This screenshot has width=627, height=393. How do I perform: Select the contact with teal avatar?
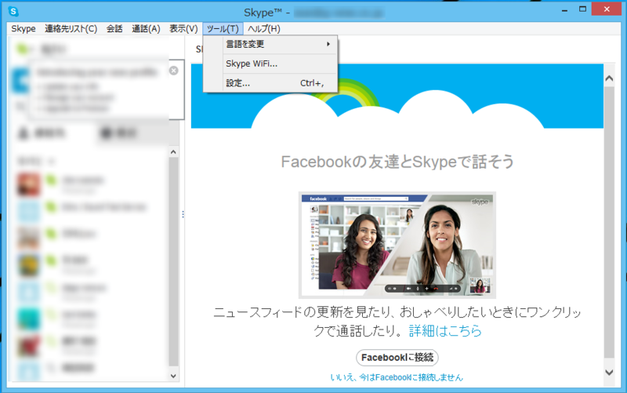28,319
